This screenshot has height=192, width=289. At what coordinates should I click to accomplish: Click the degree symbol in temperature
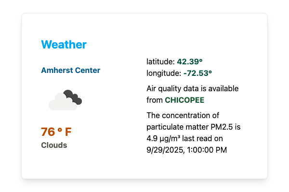pos(60,131)
